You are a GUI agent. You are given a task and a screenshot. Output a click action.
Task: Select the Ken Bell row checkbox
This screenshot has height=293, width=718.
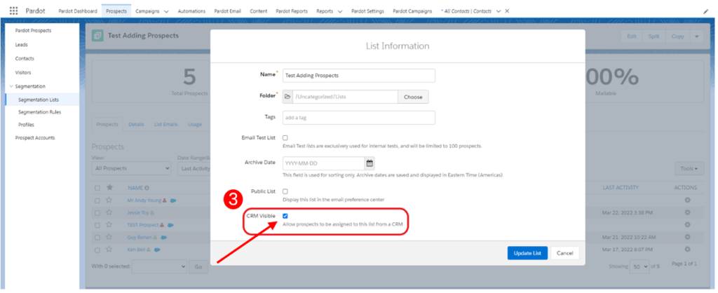point(97,250)
